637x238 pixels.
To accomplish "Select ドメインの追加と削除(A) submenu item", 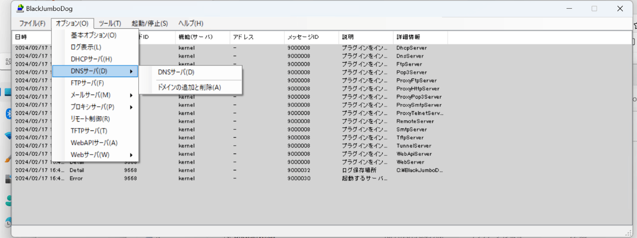I will point(190,87).
